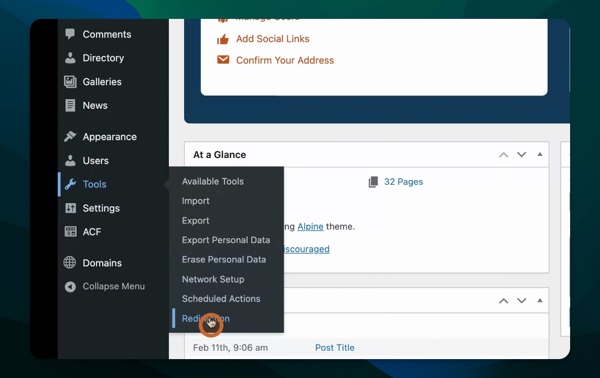Viewport: 600px width, 378px height.
Task: Click the envelope Confirm Your Address icon
Action: coord(223,60)
